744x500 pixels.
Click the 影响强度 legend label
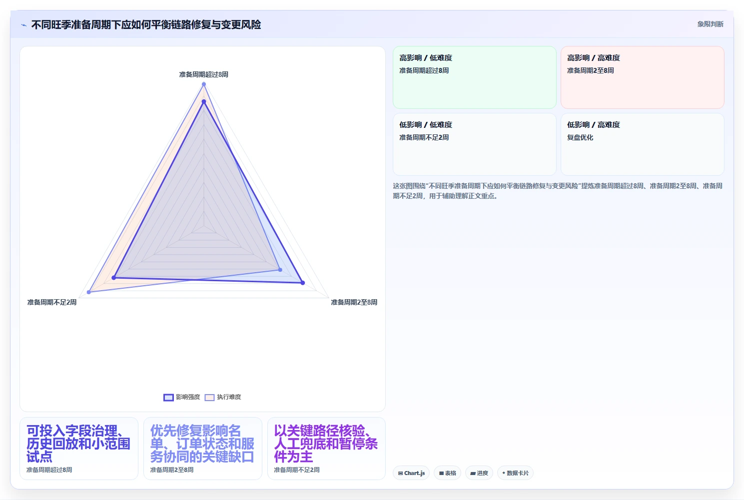(x=188, y=397)
